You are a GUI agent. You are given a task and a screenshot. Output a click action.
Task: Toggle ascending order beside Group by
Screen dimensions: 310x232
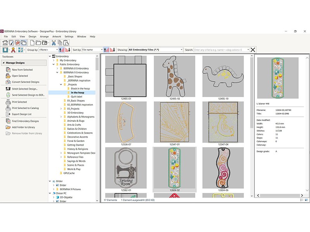click(x=61, y=49)
